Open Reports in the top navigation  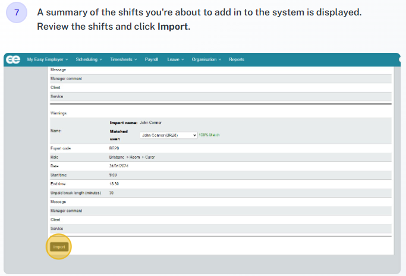coord(237,59)
